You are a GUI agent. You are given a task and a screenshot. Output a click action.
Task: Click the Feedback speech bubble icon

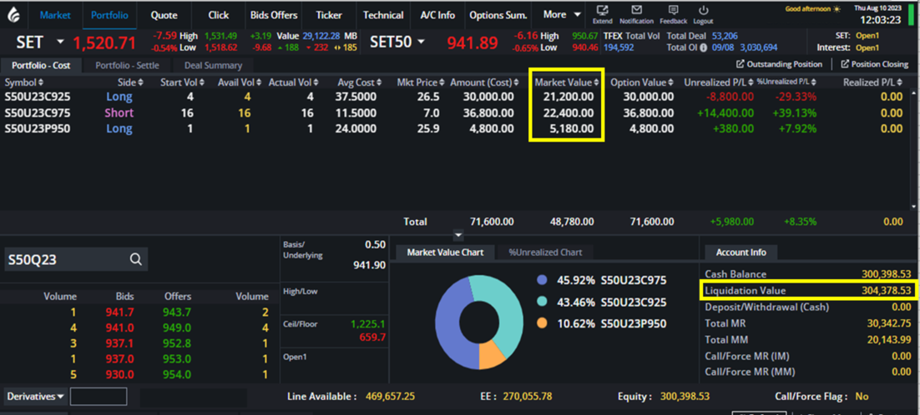click(x=673, y=10)
